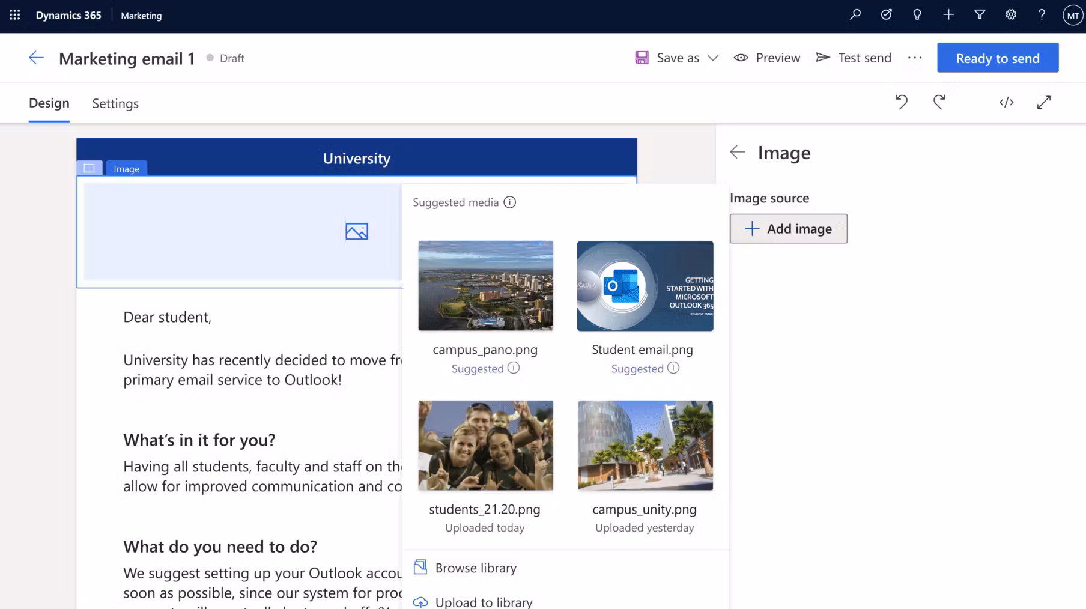The height and width of the screenshot is (609, 1086).
Task: Click the Ready to send button
Action: 998,58
